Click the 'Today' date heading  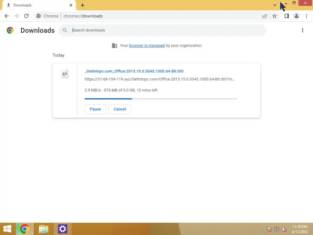coord(58,55)
